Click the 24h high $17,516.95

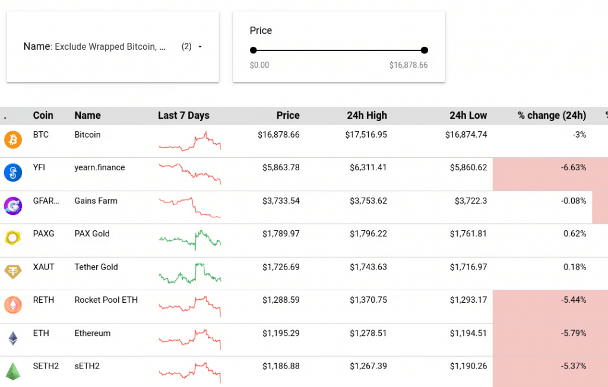[366, 135]
